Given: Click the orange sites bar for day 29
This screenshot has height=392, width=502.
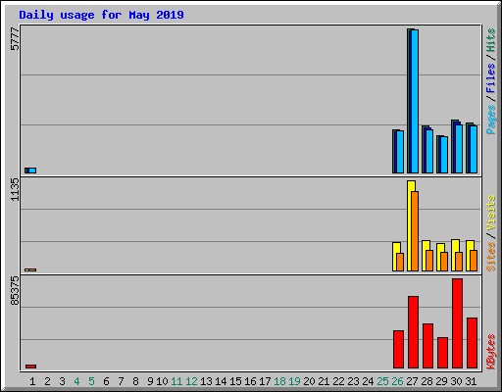Looking at the screenshot, I should pos(444,262).
